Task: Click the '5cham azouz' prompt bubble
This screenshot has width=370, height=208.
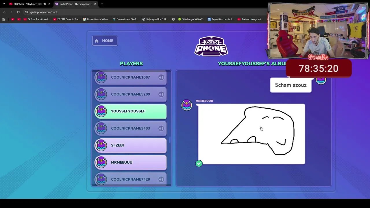Action: tap(291, 85)
